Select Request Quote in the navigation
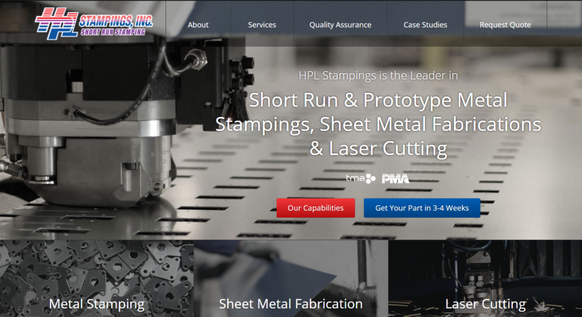The height and width of the screenshot is (317, 582). [505, 25]
